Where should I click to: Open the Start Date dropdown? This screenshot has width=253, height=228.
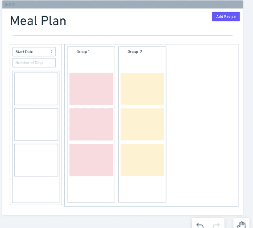point(34,52)
